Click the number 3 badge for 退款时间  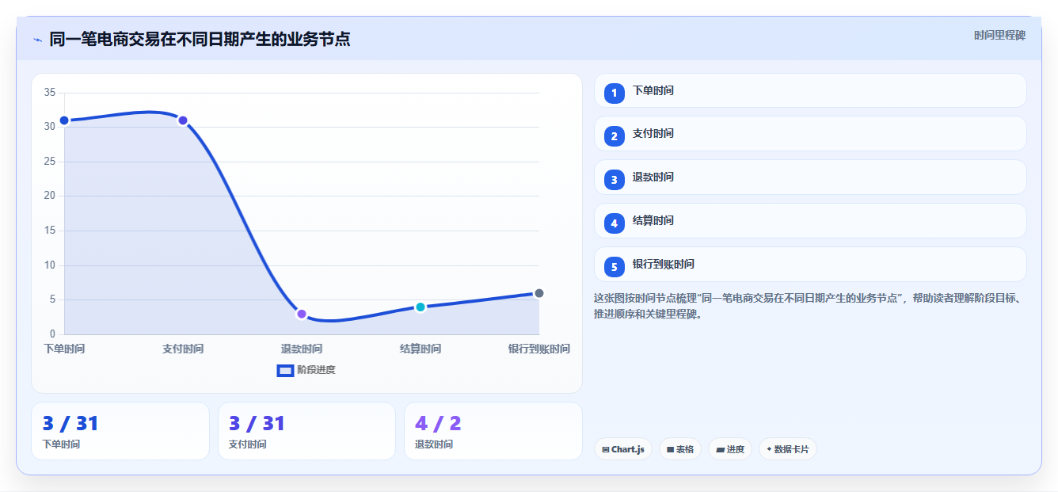[x=614, y=180]
